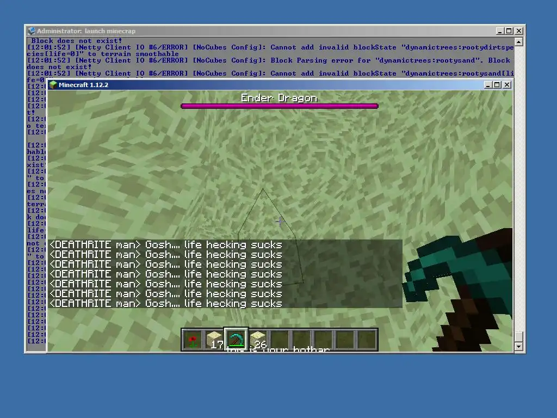Click the console window icon beside Administrator title

[x=32, y=31]
